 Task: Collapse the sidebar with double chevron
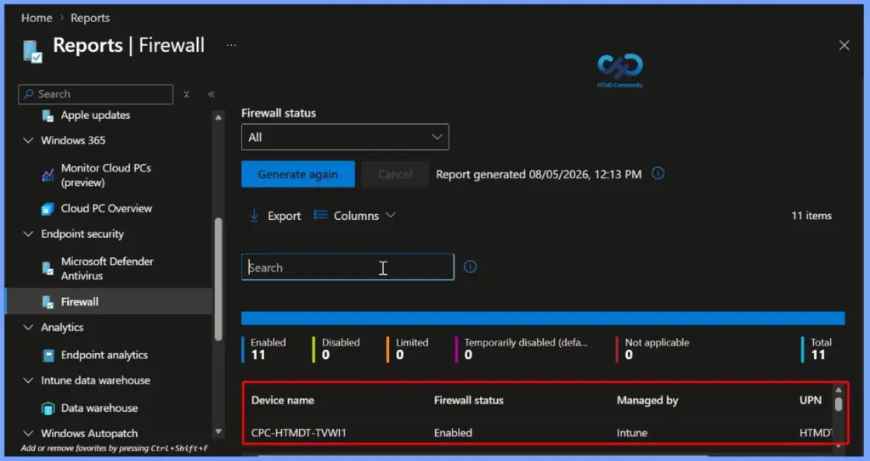pos(212,94)
